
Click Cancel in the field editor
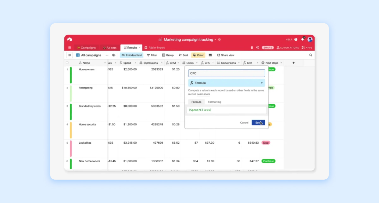(244, 123)
